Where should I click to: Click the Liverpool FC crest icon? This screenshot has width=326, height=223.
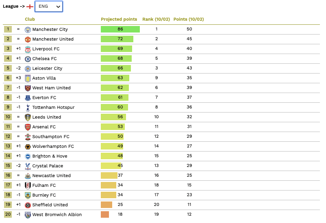[28, 49]
